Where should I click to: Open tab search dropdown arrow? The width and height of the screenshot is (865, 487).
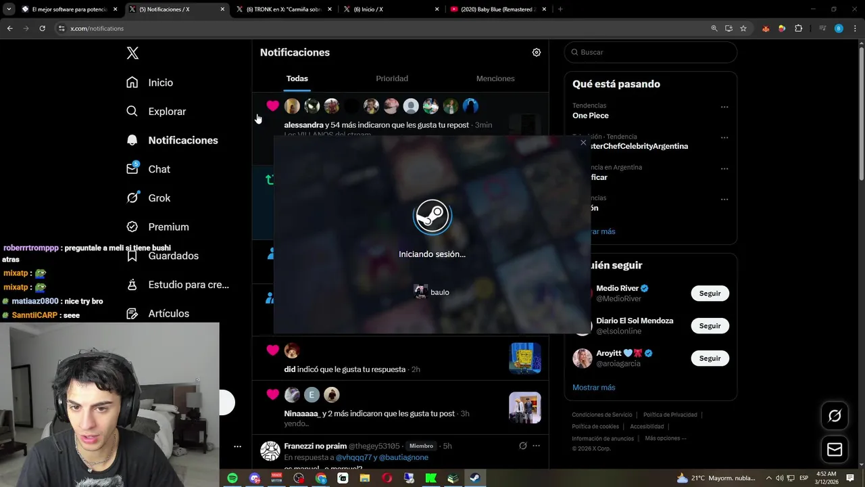[x=9, y=9]
